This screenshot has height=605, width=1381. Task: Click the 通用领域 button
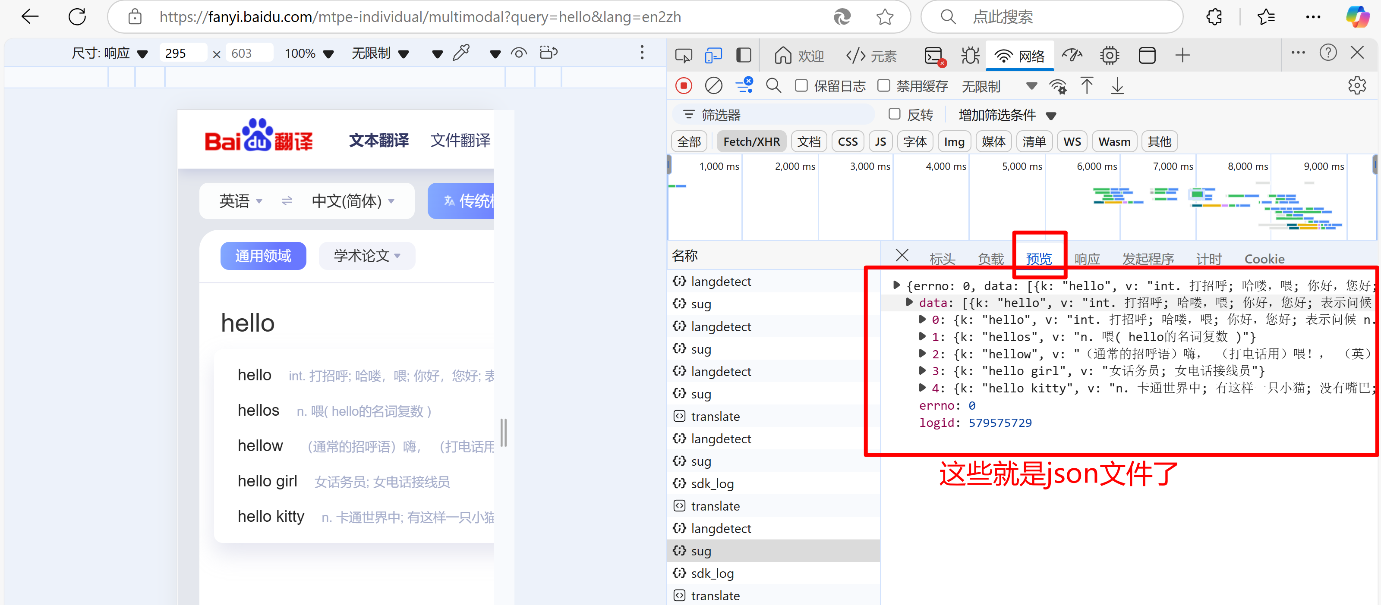pos(263,256)
